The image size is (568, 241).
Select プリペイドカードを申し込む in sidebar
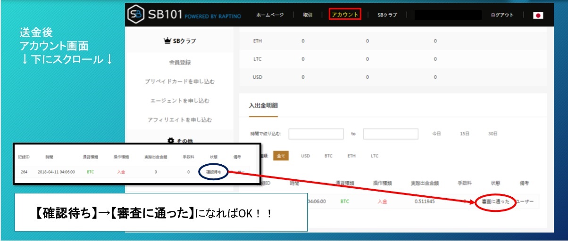point(180,81)
